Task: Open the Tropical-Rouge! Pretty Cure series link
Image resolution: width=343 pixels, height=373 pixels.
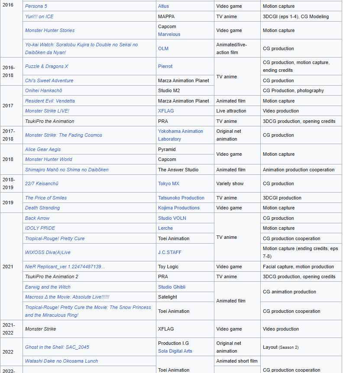Action: coord(55,238)
